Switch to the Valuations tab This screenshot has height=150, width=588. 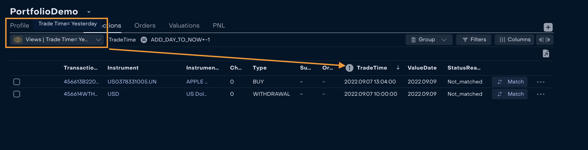click(184, 25)
